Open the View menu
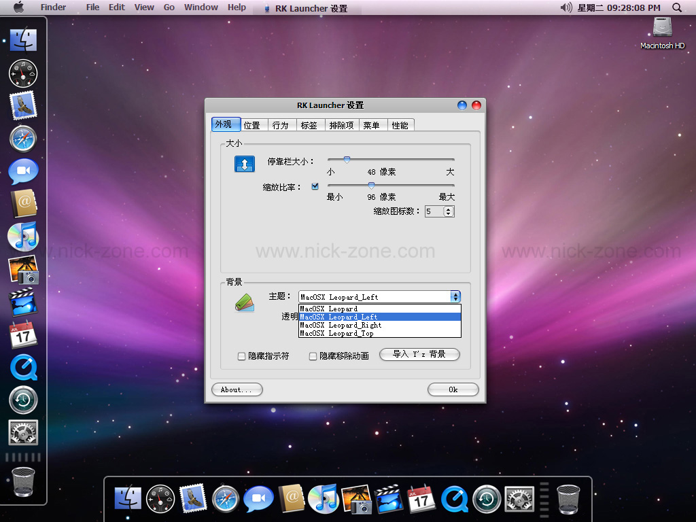This screenshot has height=522, width=696. tap(144, 7)
